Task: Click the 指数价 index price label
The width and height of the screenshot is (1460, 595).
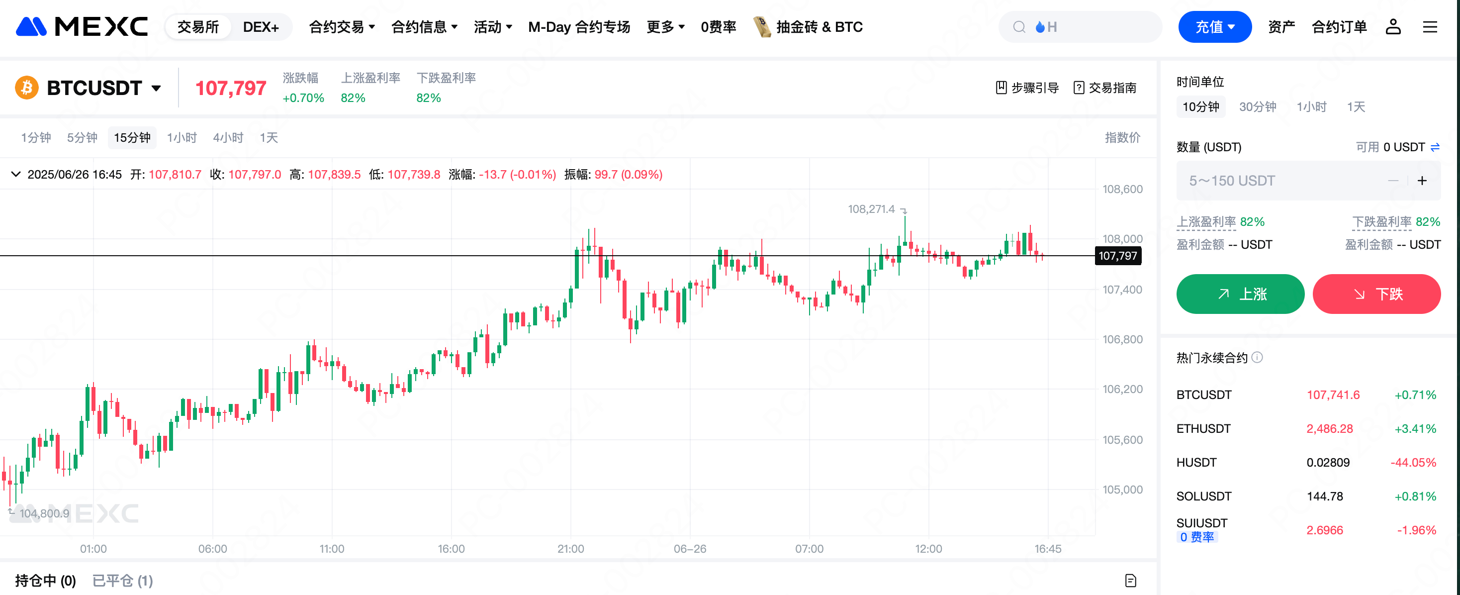Action: point(1122,137)
